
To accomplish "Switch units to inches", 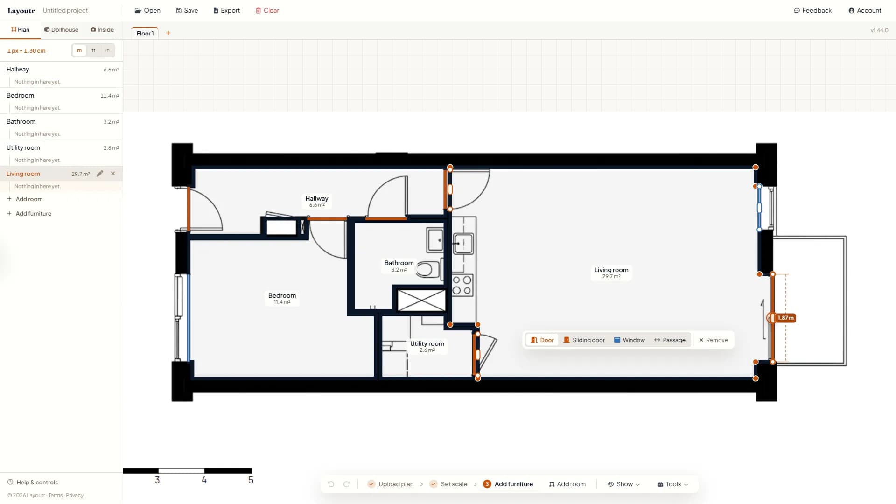I will tap(107, 50).
